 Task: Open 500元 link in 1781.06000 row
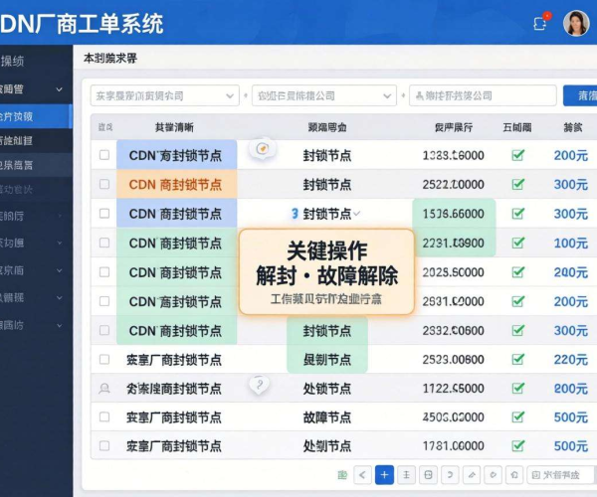click(x=570, y=445)
